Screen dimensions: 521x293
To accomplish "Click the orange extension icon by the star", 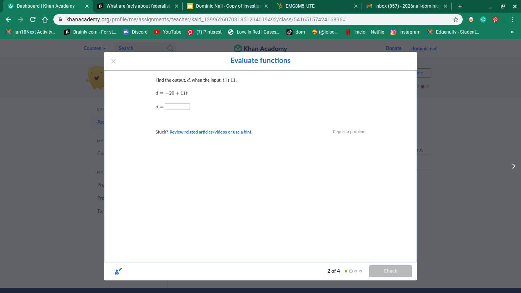I will [x=471, y=19].
